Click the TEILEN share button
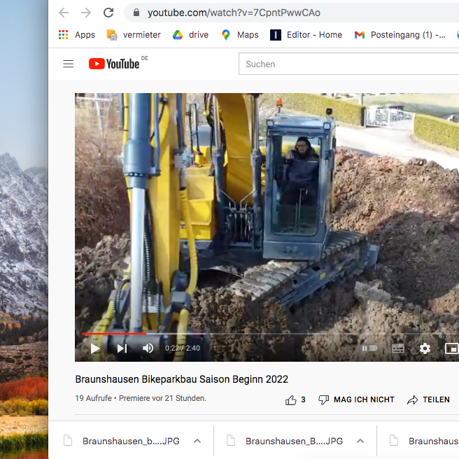This screenshot has width=459, height=459. click(428, 400)
